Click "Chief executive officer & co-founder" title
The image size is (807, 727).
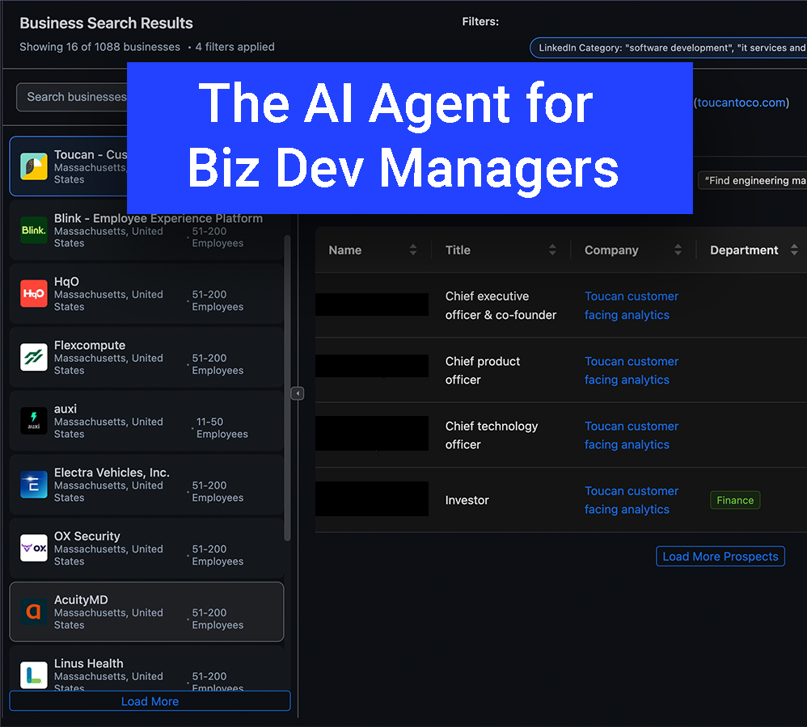point(501,305)
